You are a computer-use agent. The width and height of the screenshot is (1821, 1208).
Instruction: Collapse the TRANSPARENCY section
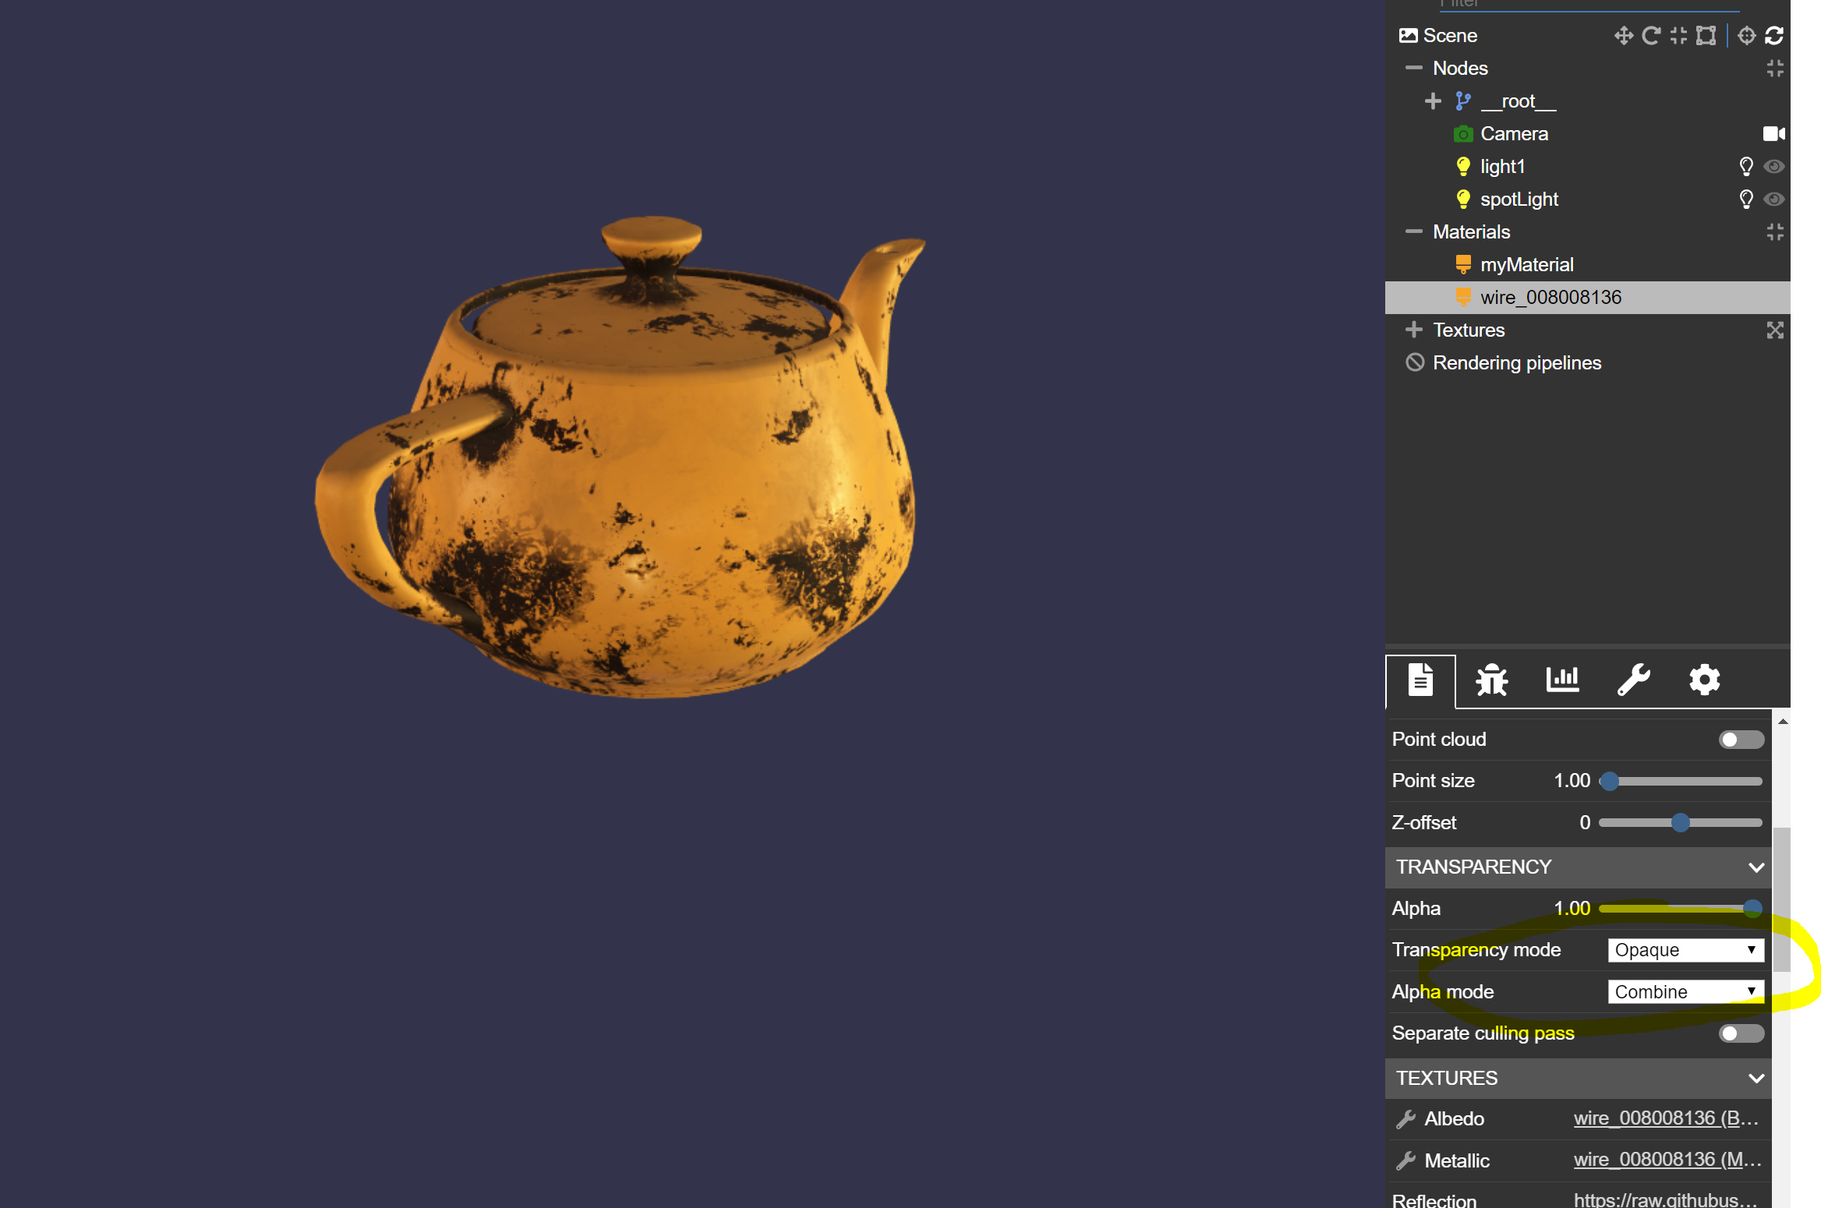[x=1756, y=867]
